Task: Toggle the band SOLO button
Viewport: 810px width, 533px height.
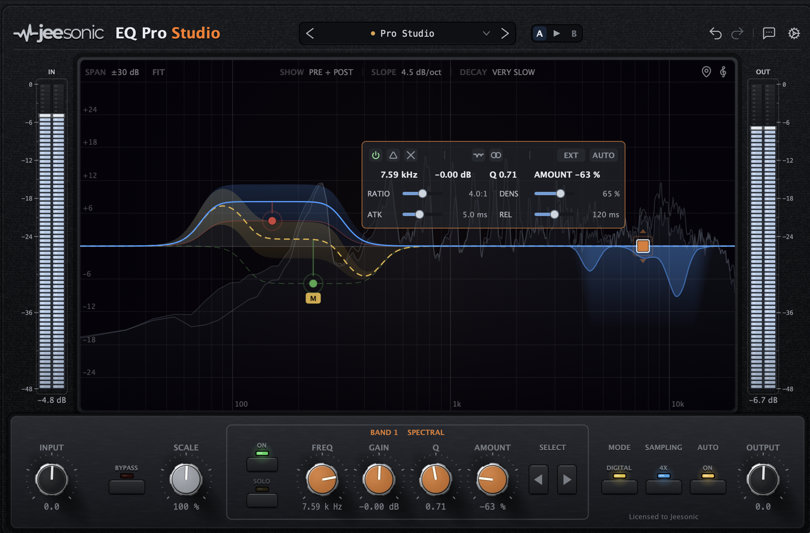Action: click(262, 500)
